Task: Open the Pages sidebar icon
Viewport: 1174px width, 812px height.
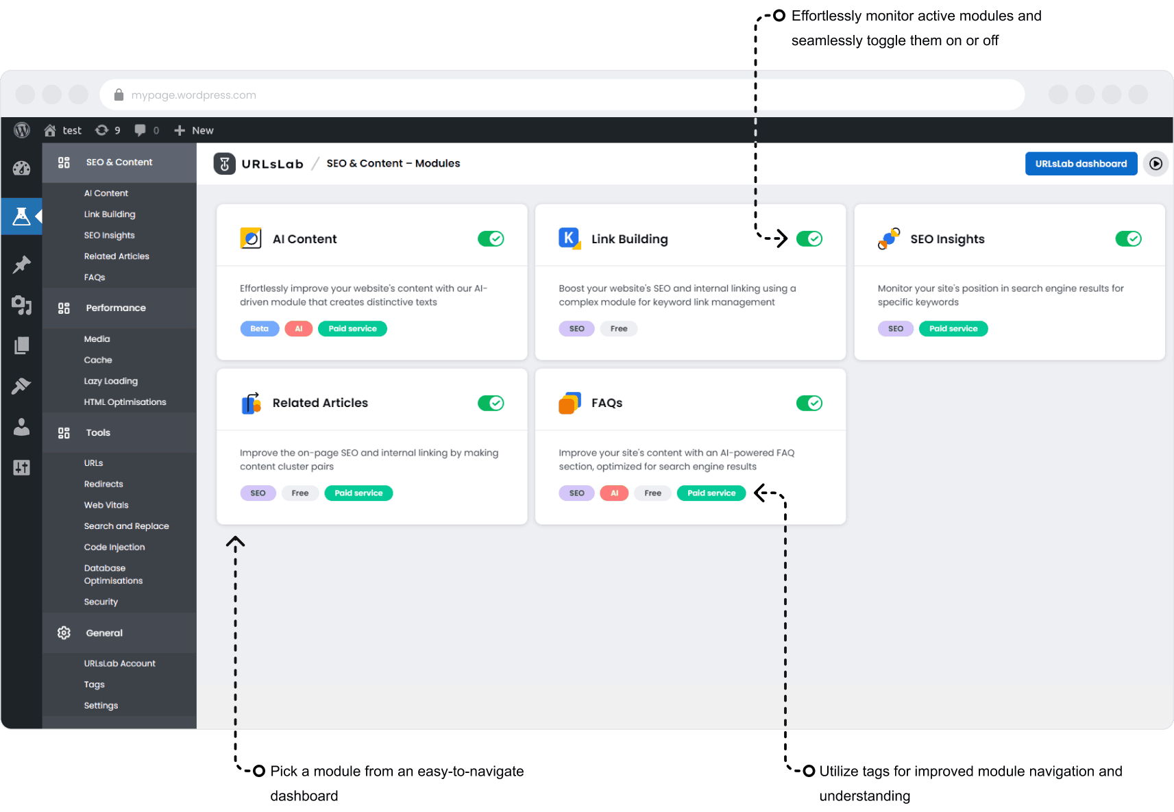Action: coord(22,345)
